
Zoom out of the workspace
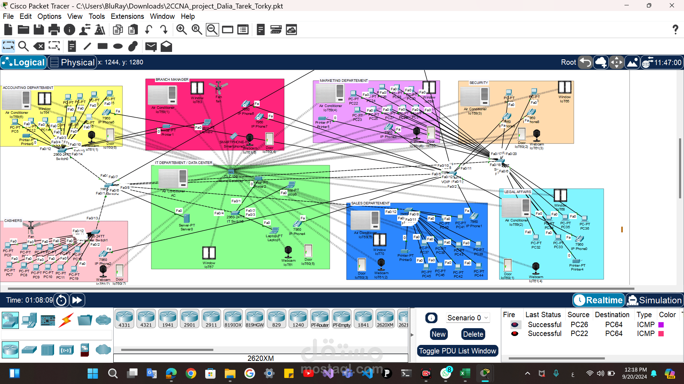click(x=212, y=30)
